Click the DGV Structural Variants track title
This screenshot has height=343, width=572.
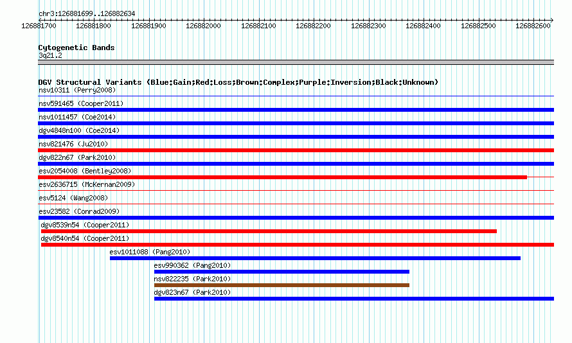click(238, 82)
